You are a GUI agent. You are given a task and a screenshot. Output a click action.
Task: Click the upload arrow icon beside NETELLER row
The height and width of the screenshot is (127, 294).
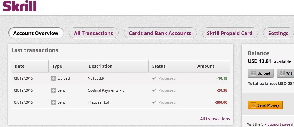(54, 78)
